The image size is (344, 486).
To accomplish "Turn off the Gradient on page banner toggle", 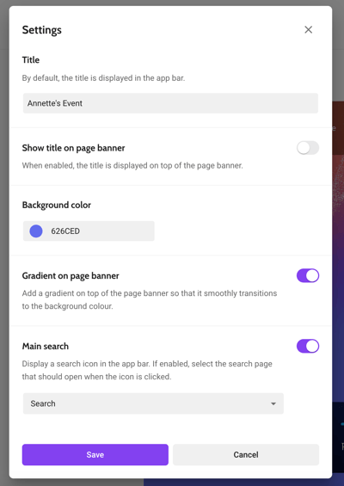I will coord(308,275).
